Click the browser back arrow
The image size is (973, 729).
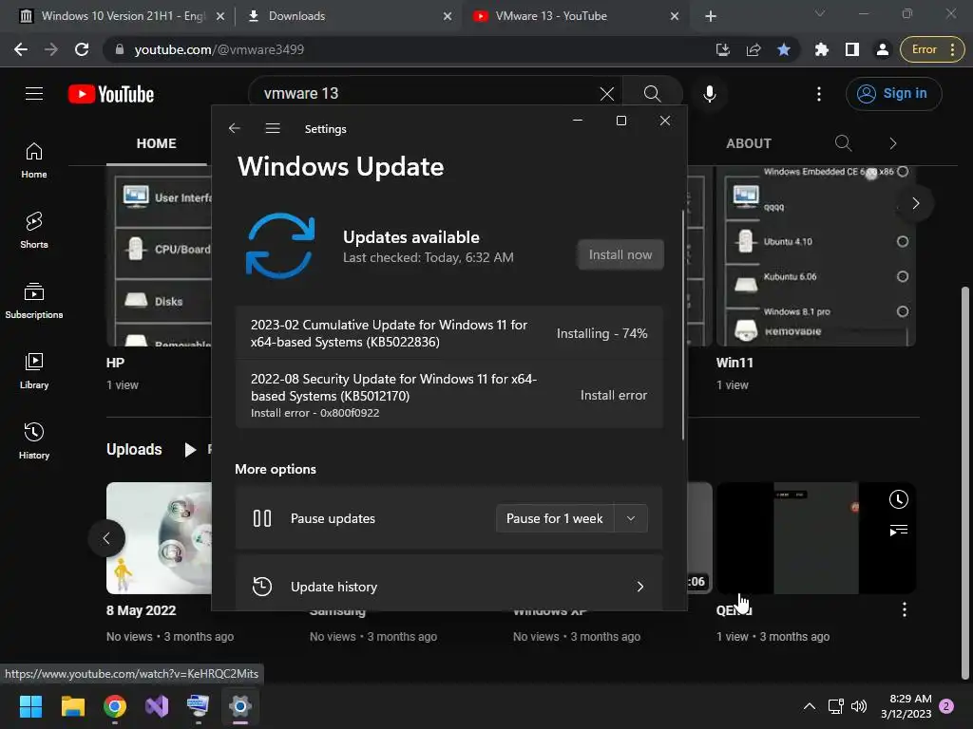(21, 49)
